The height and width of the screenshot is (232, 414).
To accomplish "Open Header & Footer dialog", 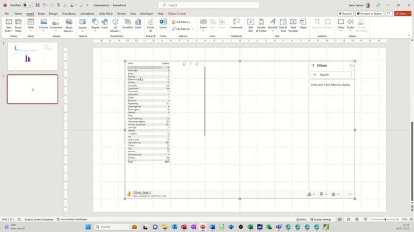I will point(261,26).
